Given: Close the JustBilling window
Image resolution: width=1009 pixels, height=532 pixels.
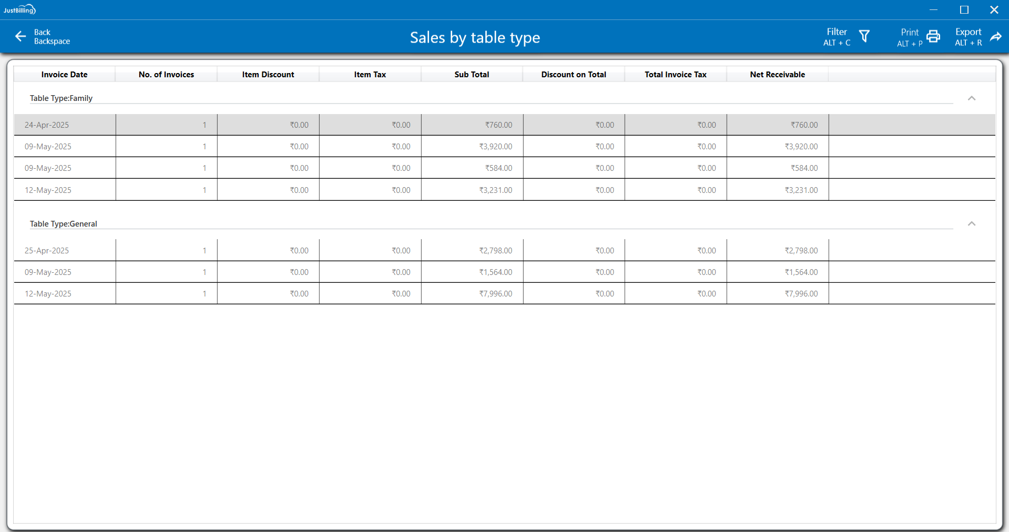Looking at the screenshot, I should click(994, 9).
